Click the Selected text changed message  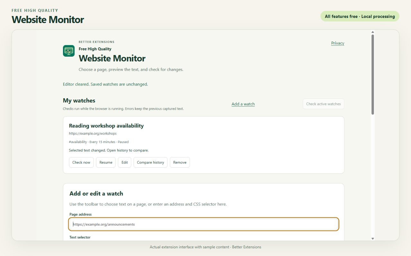109,150
